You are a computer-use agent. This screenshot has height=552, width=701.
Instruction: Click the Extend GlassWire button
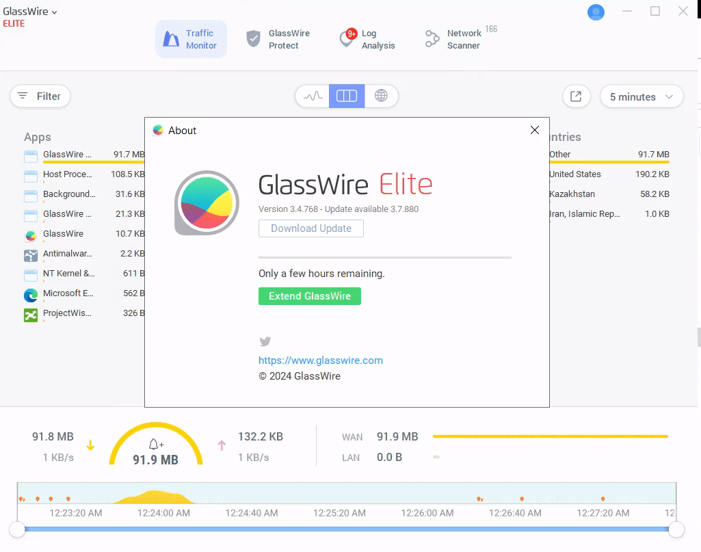pyautogui.click(x=309, y=296)
